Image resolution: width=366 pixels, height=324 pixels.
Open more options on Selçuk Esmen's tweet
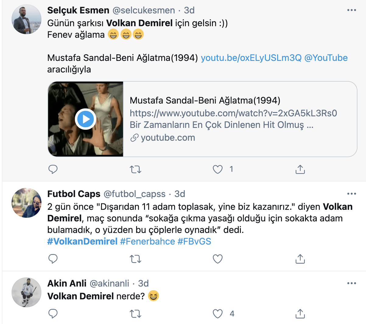click(352, 10)
